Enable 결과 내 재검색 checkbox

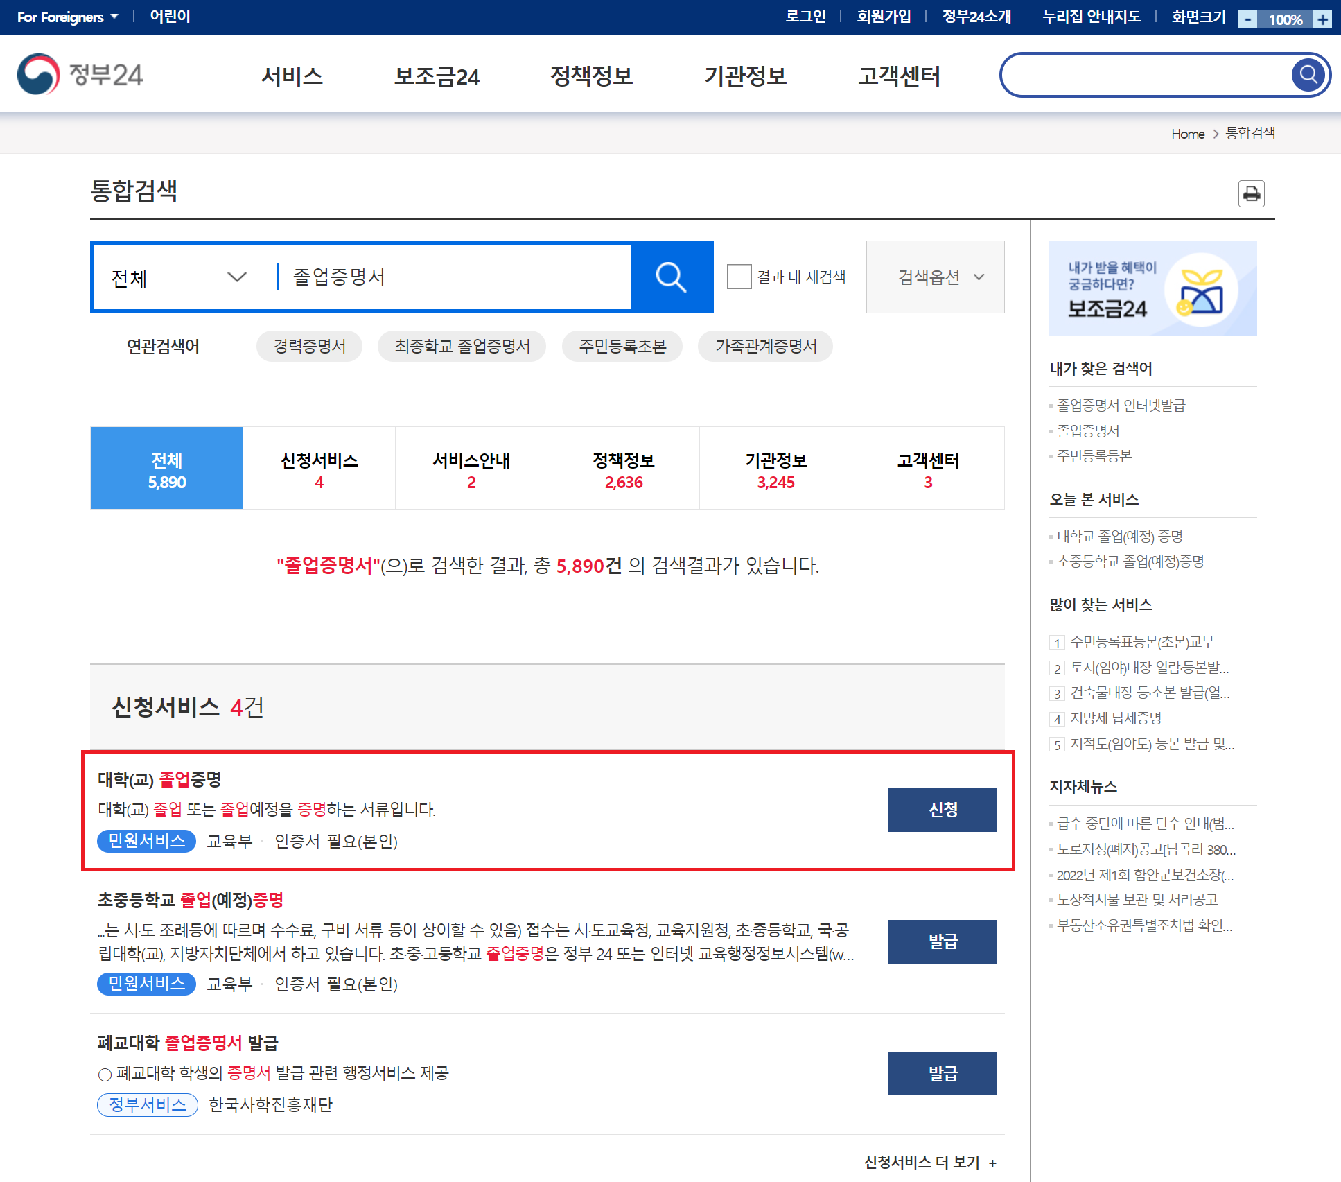tap(739, 277)
